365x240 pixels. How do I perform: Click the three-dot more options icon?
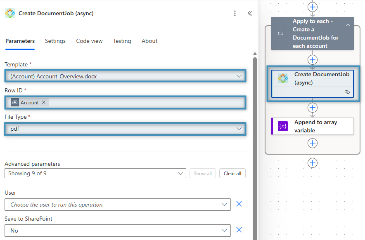pyautogui.click(x=235, y=13)
